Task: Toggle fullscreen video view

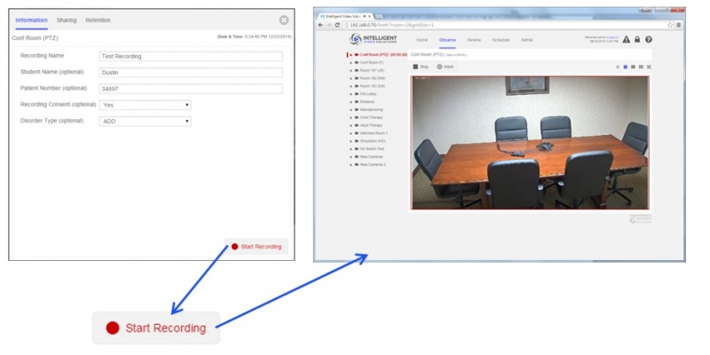Action: tap(649, 67)
